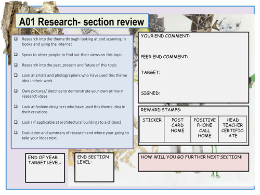Image resolution: width=260 pixels, height=195 pixels.
Task: Tick the 'Speak to other people' checkbox
Action: coord(16,55)
